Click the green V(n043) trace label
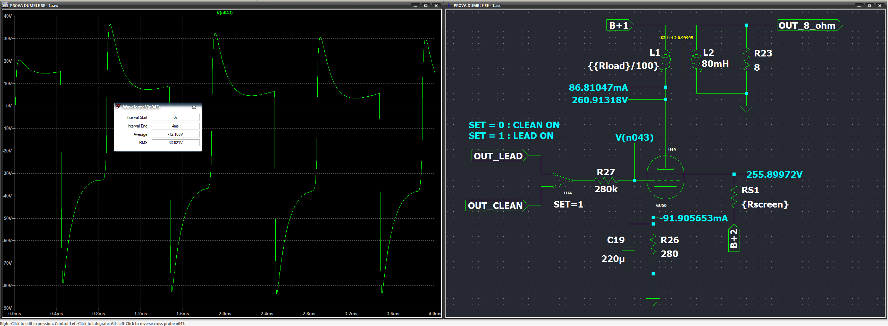The width and height of the screenshot is (888, 326). click(x=224, y=12)
